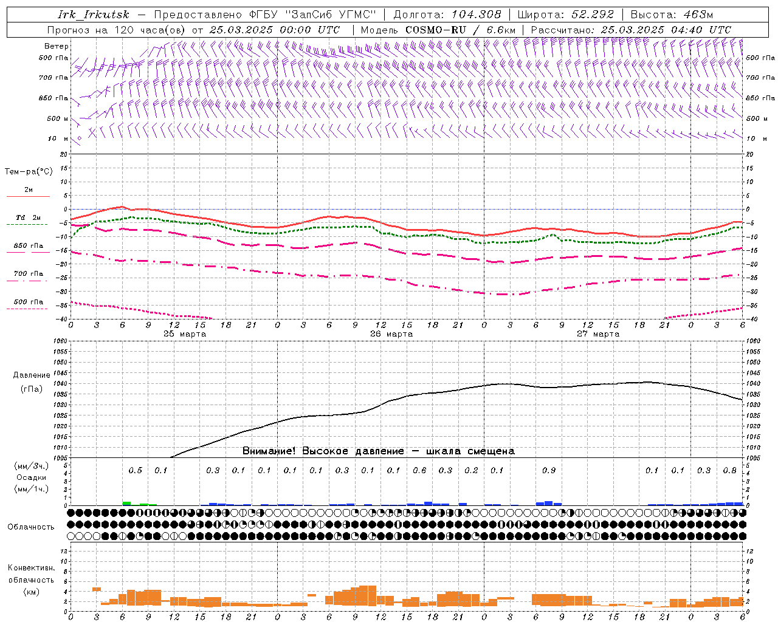Click the precipitation value 0.8

click(730, 470)
